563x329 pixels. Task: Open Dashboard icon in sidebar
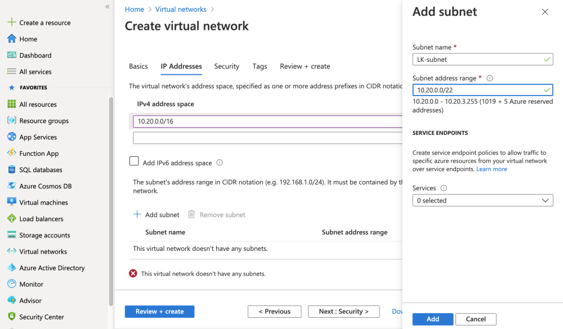11,55
